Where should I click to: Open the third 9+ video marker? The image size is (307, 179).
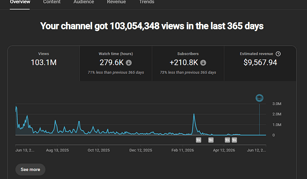pyautogui.click(x=227, y=140)
